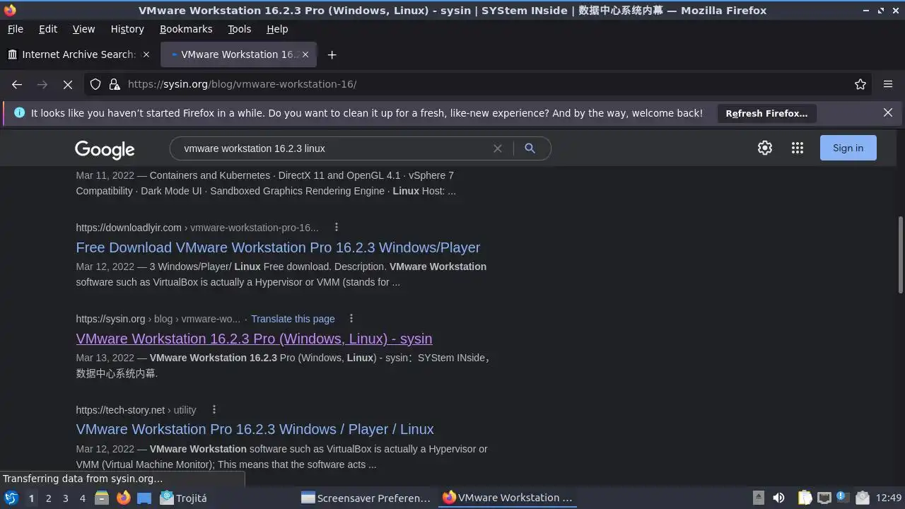The width and height of the screenshot is (905, 509).
Task: Click the page vertical scrollbar thumb
Action: pyautogui.click(x=900, y=255)
